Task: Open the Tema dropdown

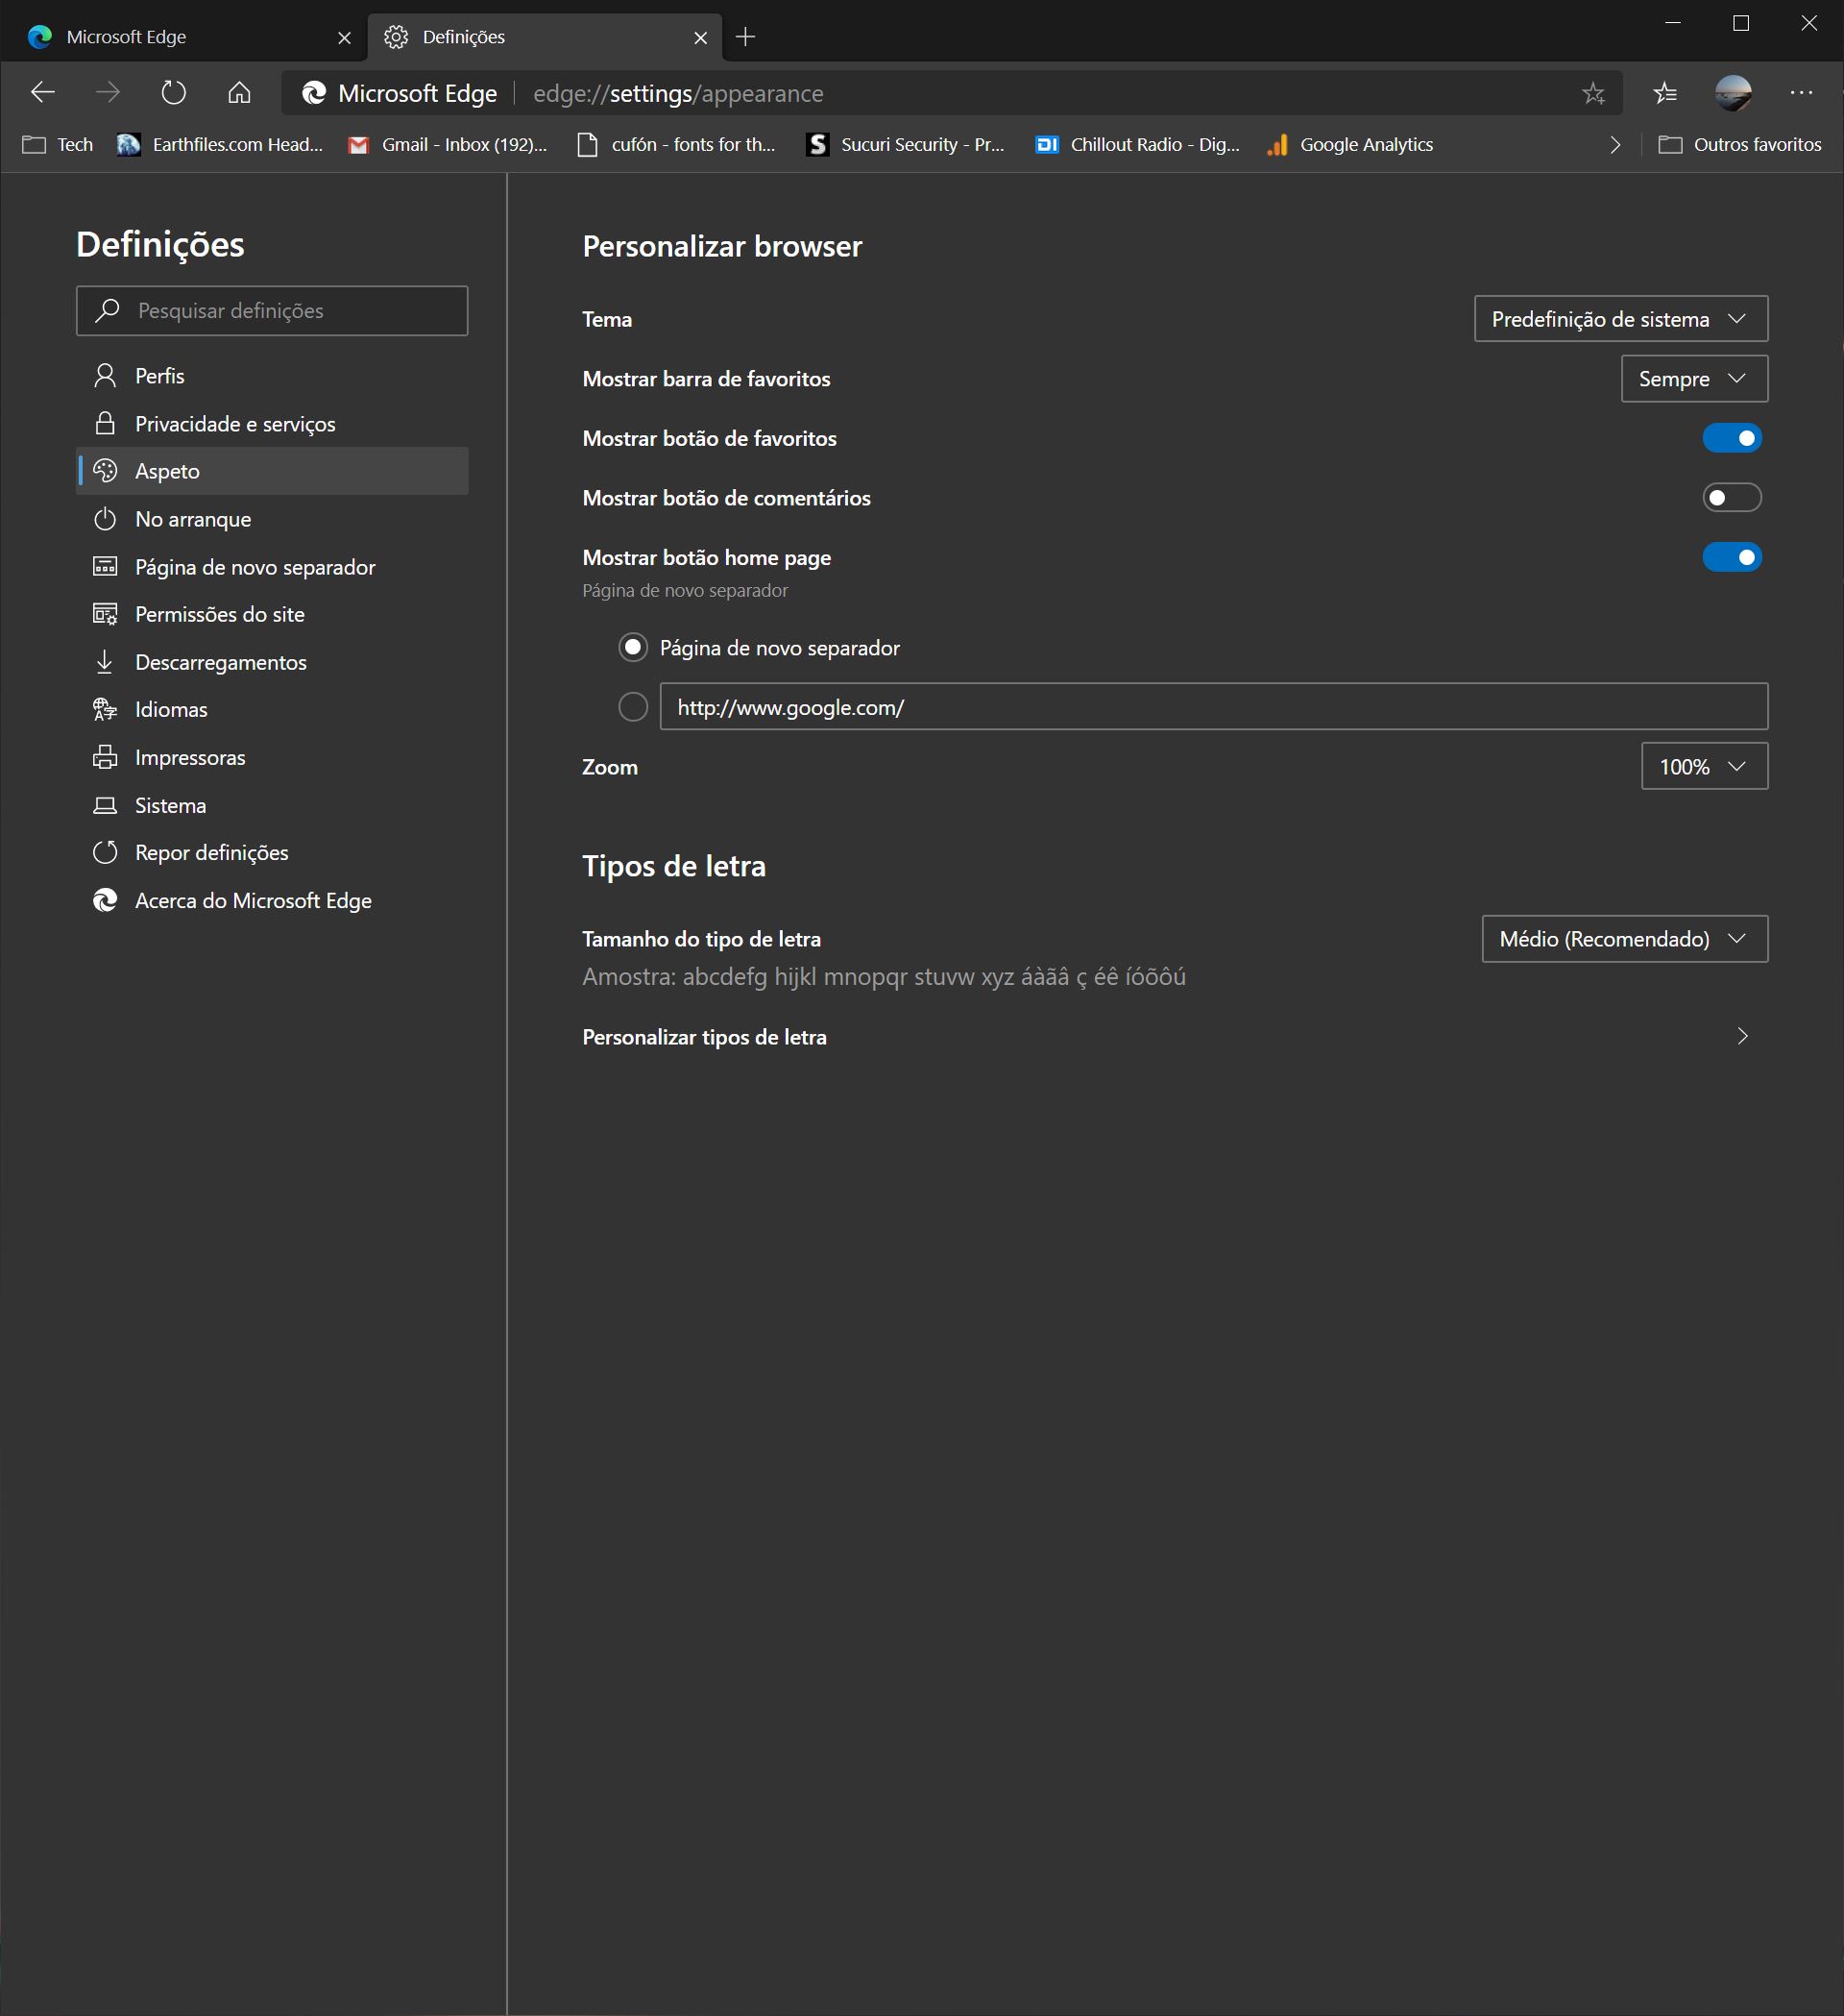Action: (x=1620, y=319)
